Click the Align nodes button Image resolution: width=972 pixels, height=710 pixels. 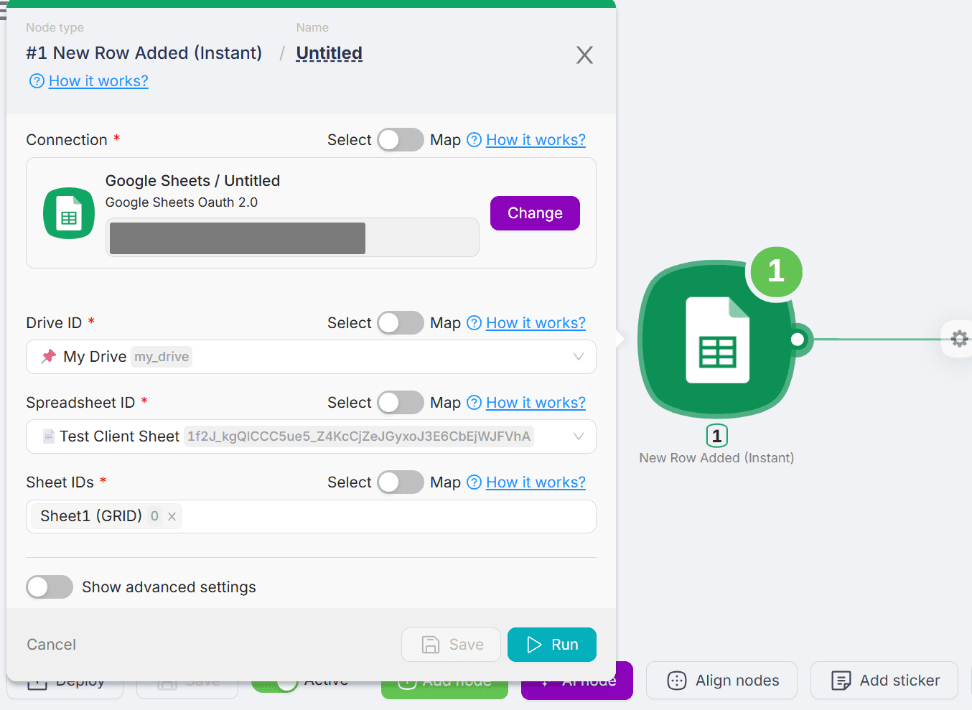pyautogui.click(x=721, y=681)
